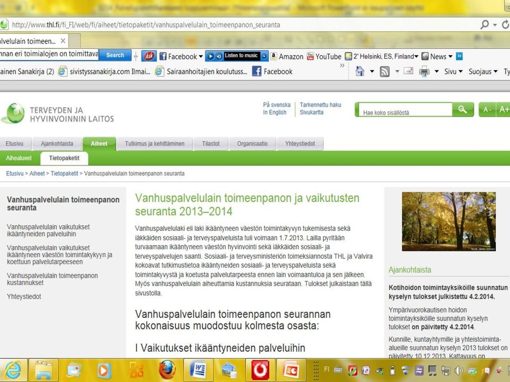
Task: Click the FI language indicator in the tray
Action: point(327,369)
